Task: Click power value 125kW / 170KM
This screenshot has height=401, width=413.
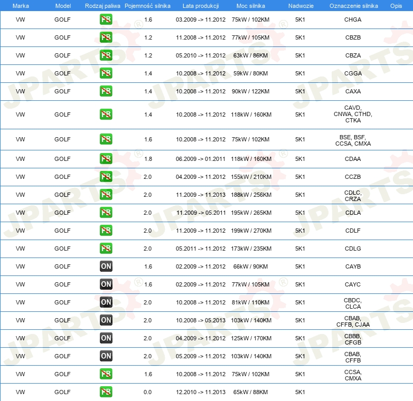Action: [x=251, y=338]
